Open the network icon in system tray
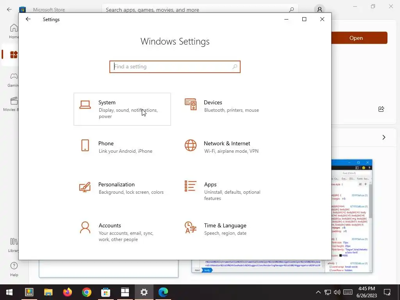The height and width of the screenshot is (300, 400). 328,292
